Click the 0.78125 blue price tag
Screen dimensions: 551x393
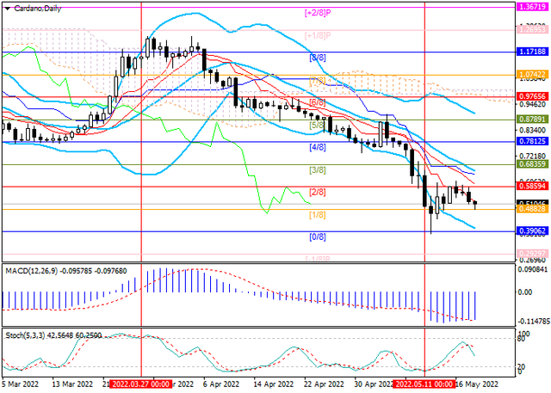pyautogui.click(x=533, y=141)
